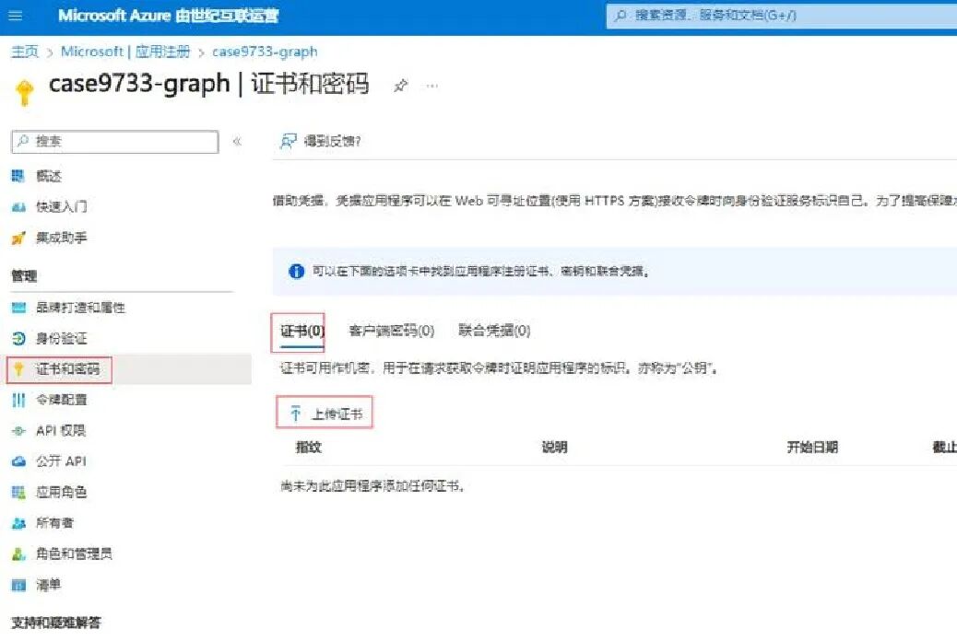Click the feedback icon beside 得到反馈
This screenshot has width=957, height=641.
(288, 142)
